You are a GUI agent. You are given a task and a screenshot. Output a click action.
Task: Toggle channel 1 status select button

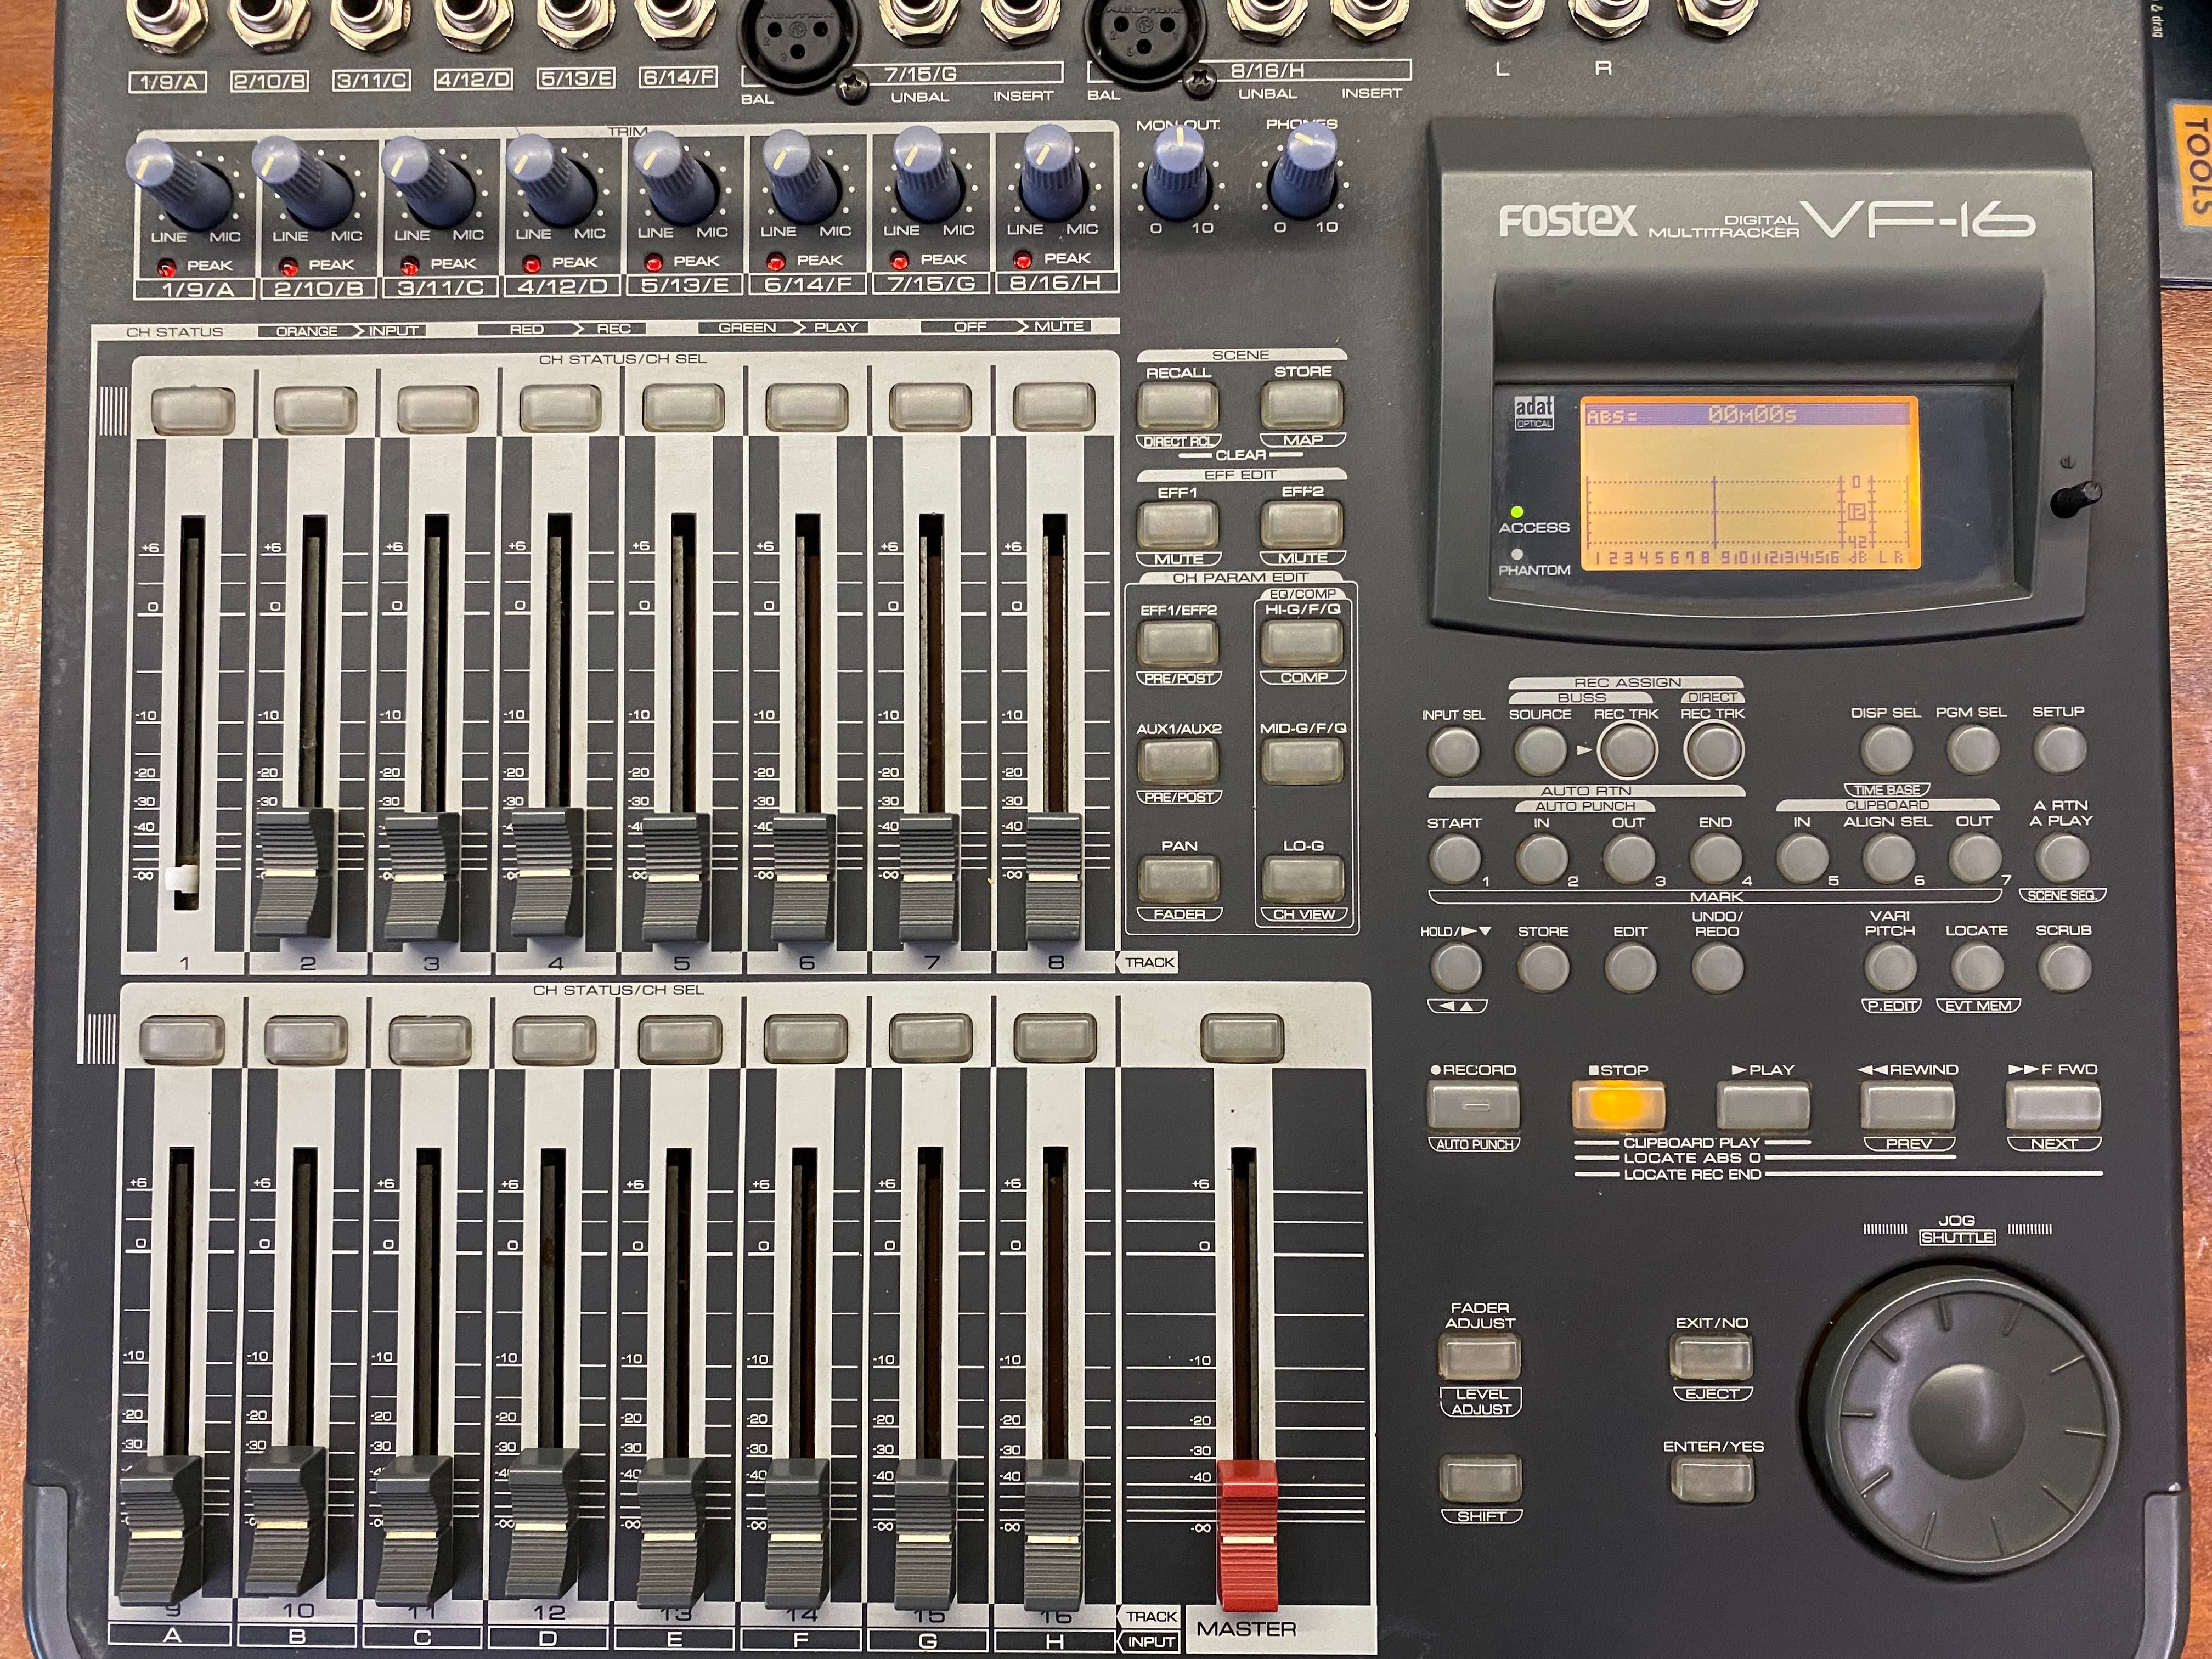pyautogui.click(x=193, y=411)
